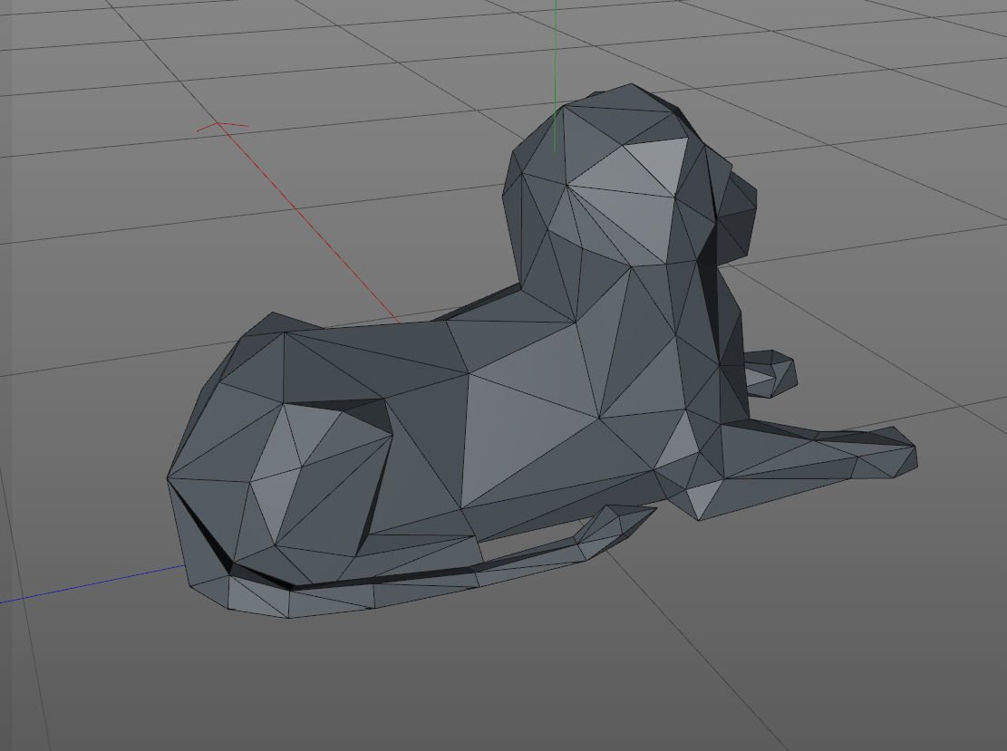Screen dimensions: 1007x751
Task: Click the green Y axis line
Action: [555, 76]
